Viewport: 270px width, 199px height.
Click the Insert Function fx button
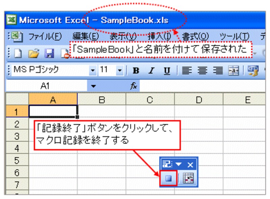click(x=133, y=86)
